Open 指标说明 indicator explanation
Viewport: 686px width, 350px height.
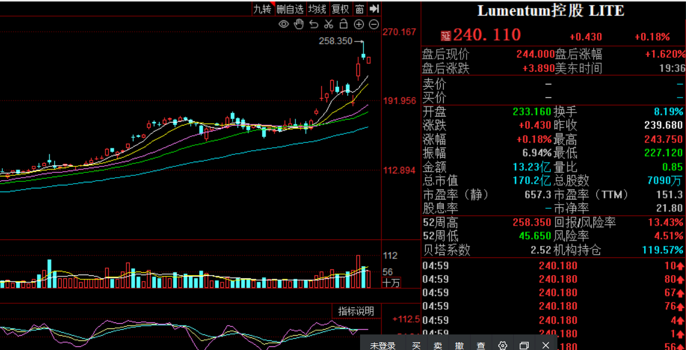tap(356, 311)
